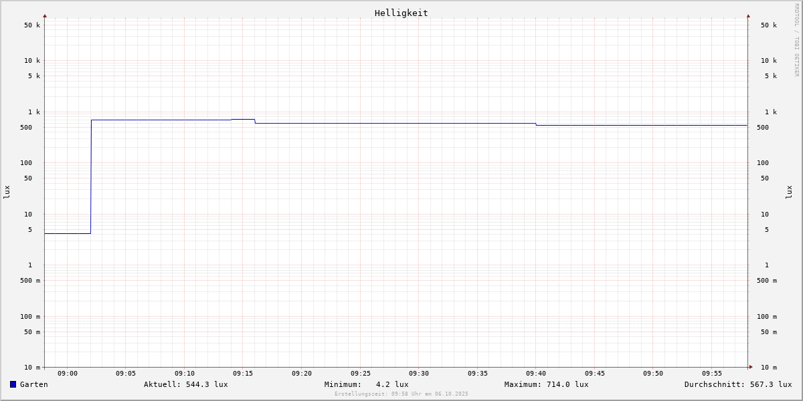Image resolution: width=803 pixels, height=401 pixels.
Task: Click the Maximum: 714.0 lux value
Action: coord(547,384)
